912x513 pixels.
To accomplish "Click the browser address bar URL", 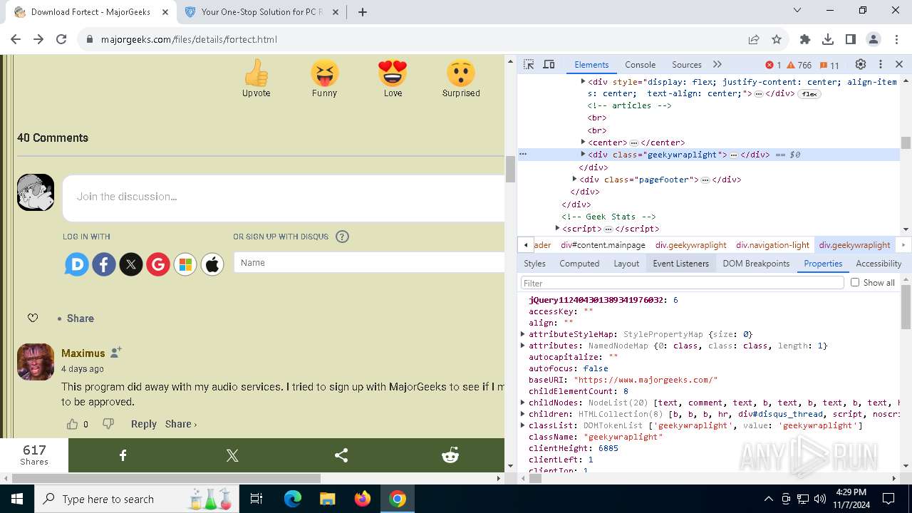I will click(189, 39).
